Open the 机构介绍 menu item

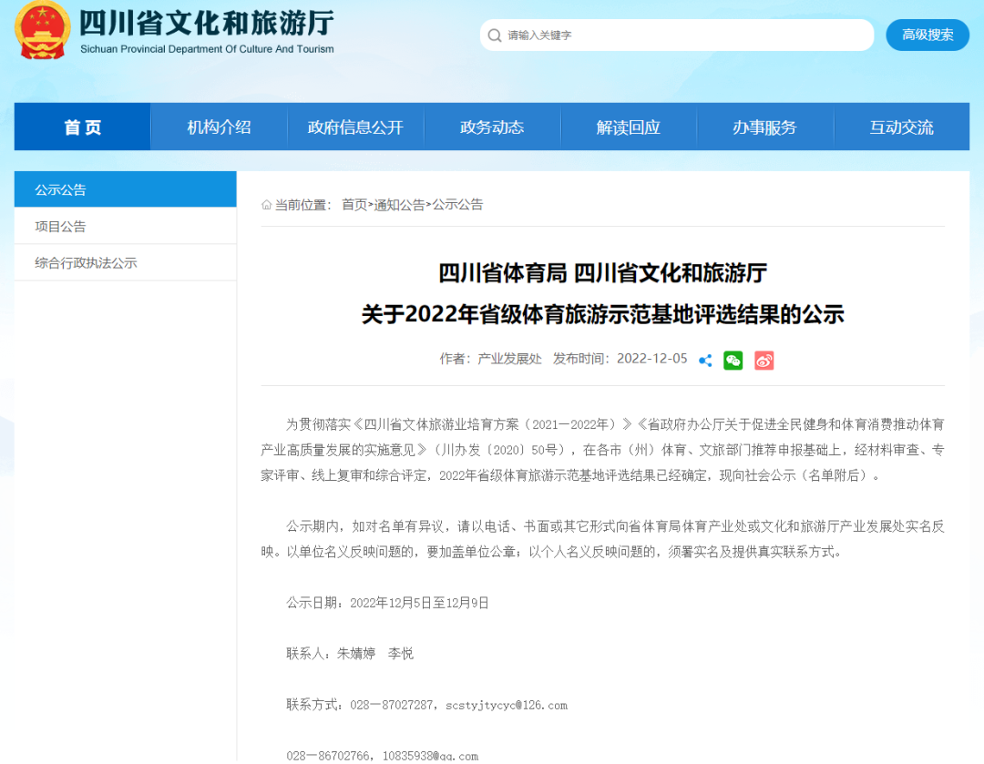coord(219,127)
